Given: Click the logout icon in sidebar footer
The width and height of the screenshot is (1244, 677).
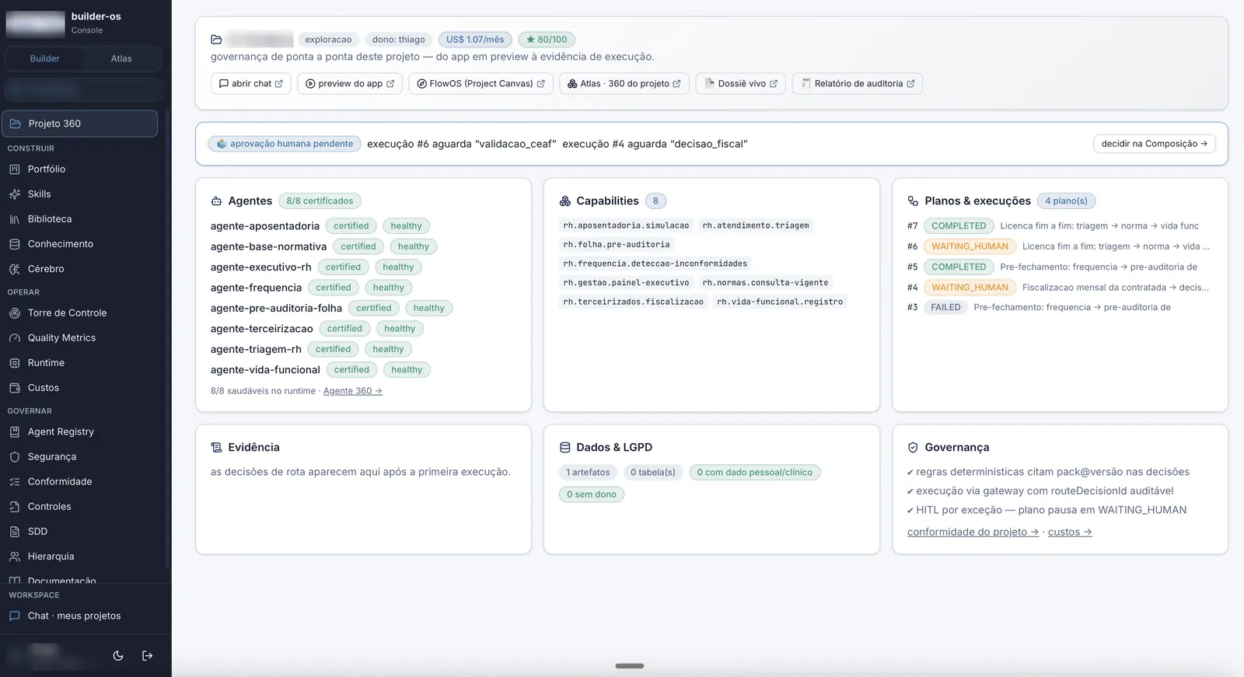Looking at the screenshot, I should coord(147,655).
